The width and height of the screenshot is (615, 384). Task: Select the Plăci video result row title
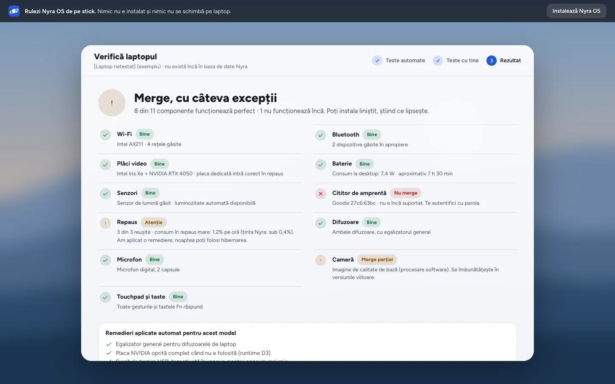click(x=132, y=163)
